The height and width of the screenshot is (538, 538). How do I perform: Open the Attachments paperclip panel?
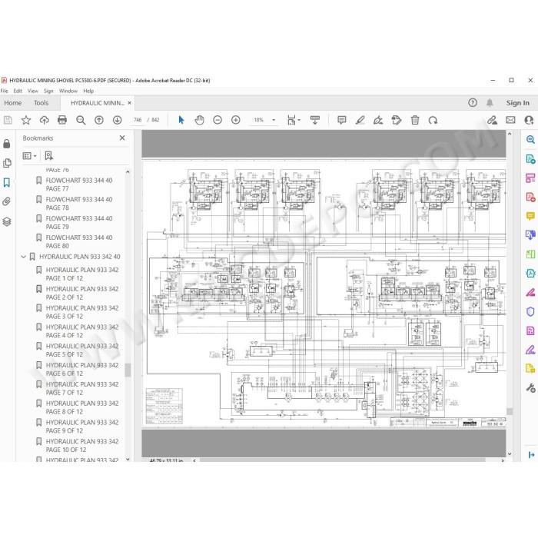pyautogui.click(x=6, y=201)
